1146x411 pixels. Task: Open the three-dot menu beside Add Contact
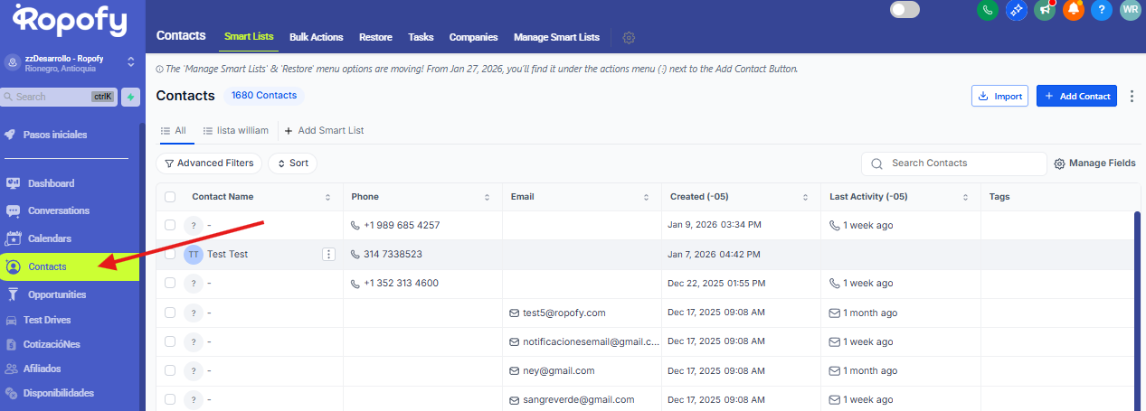pyautogui.click(x=1132, y=96)
